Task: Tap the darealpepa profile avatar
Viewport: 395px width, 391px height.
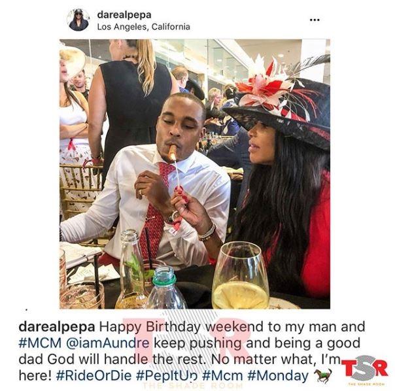Action: click(78, 20)
